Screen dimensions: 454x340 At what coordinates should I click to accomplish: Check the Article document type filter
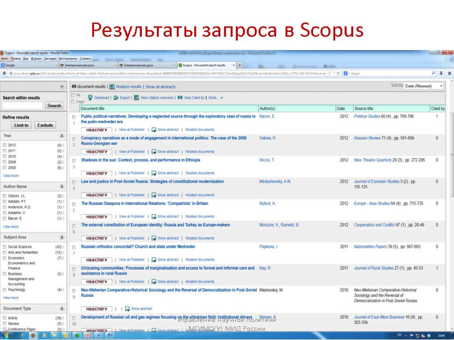pos(4,318)
